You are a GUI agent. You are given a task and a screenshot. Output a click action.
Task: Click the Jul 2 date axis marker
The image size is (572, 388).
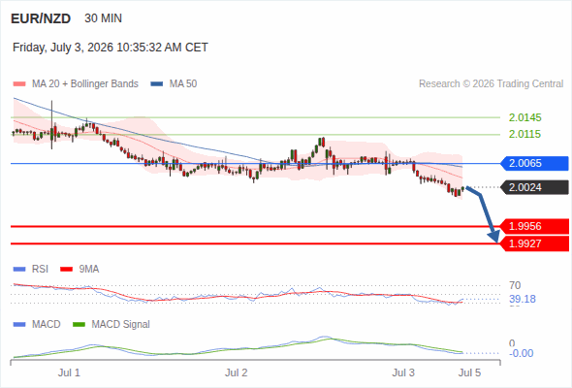(x=236, y=372)
